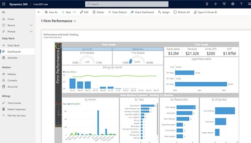The image size is (251, 143).
Task: Click the Activities clipboard icon
Action: tap(4, 58)
